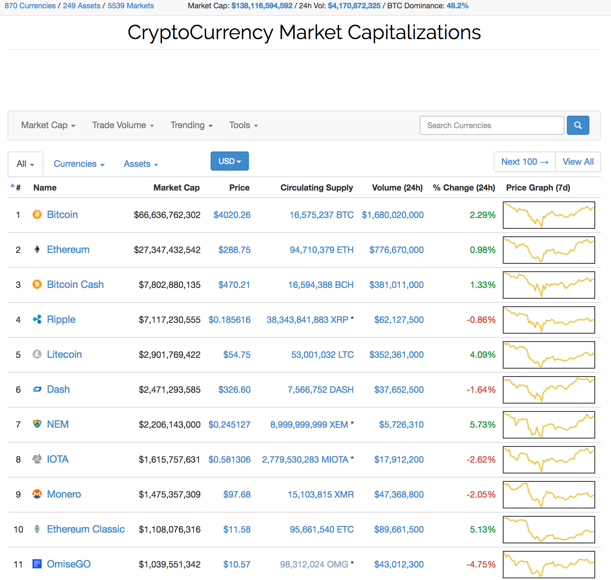The height and width of the screenshot is (580, 611).
Task: Open the OmiseGO currency page link
Action: [69, 564]
